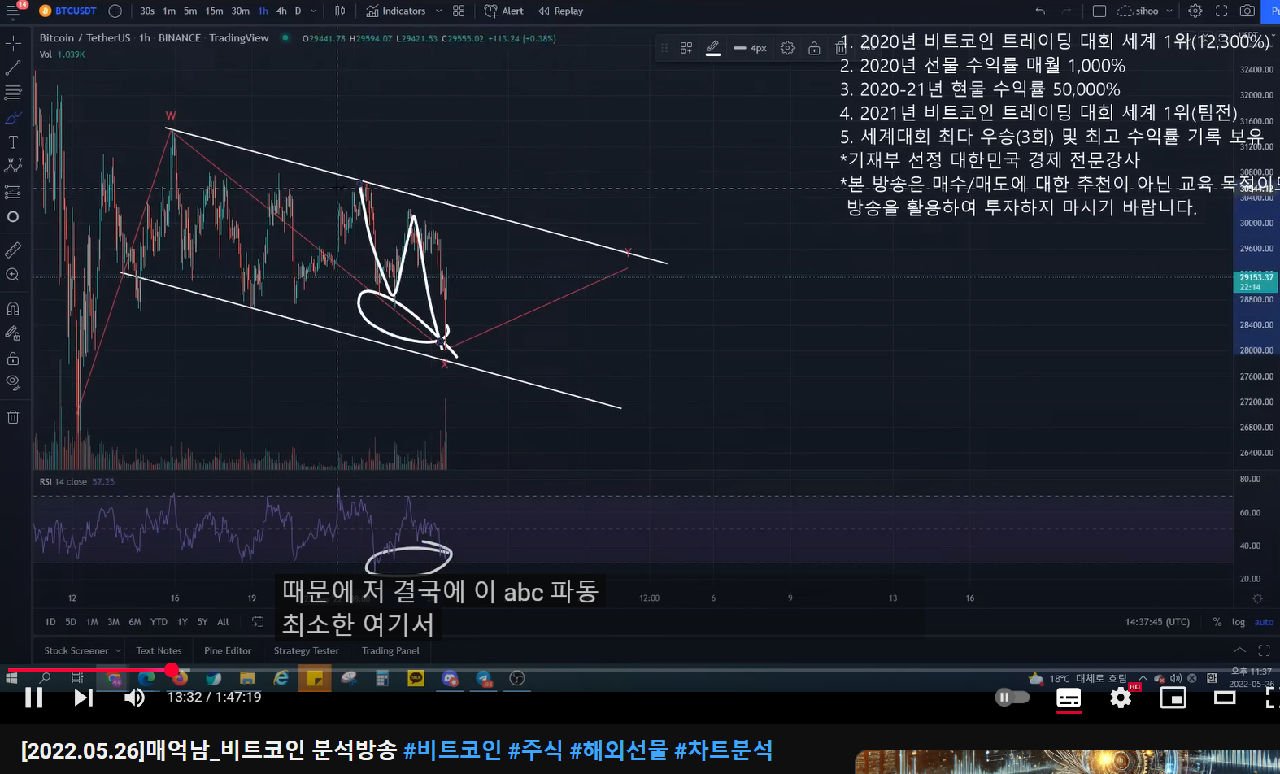Toggle the YouTube autoplay switch
1280x774 pixels.
pos(1012,697)
